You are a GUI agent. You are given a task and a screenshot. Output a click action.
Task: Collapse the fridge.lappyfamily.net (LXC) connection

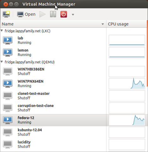pyautogui.click(x=2, y=31)
